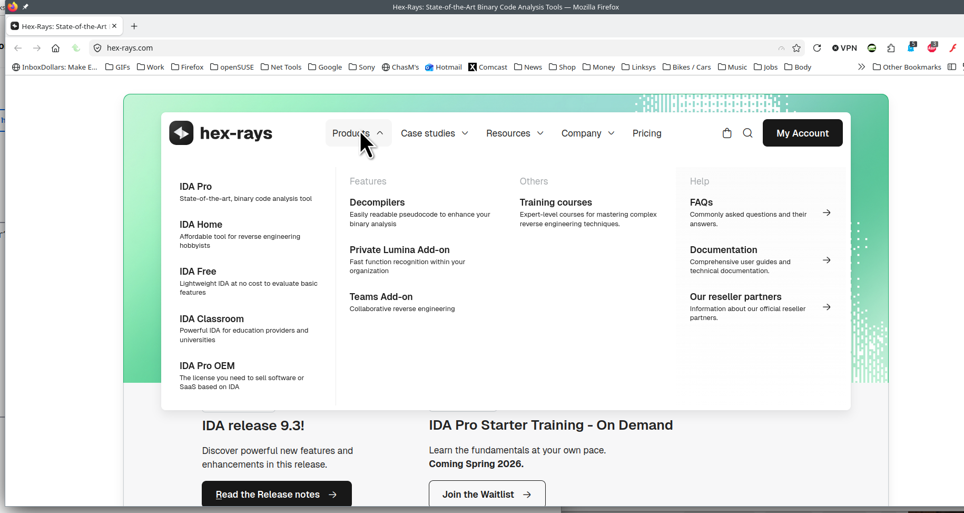Click the Join the Waitlist button
The height and width of the screenshot is (513, 964).
click(487, 494)
